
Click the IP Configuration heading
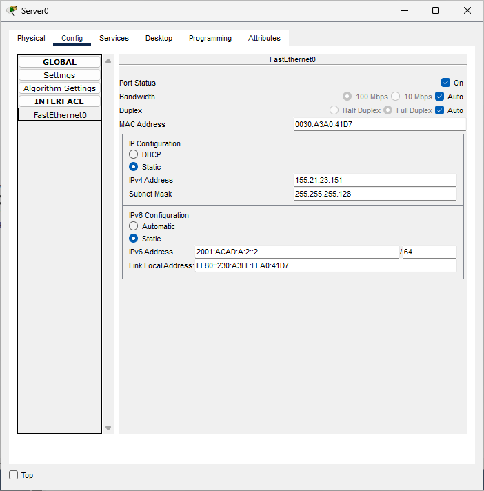tap(154, 143)
